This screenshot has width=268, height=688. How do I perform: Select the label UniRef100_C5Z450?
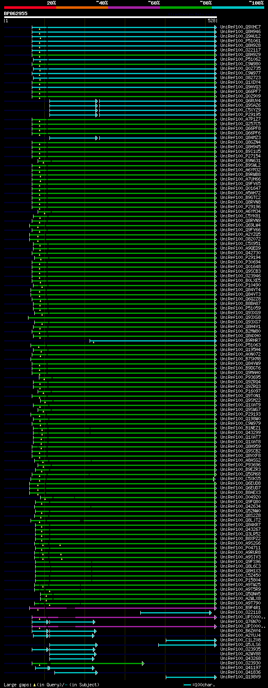pos(240,575)
